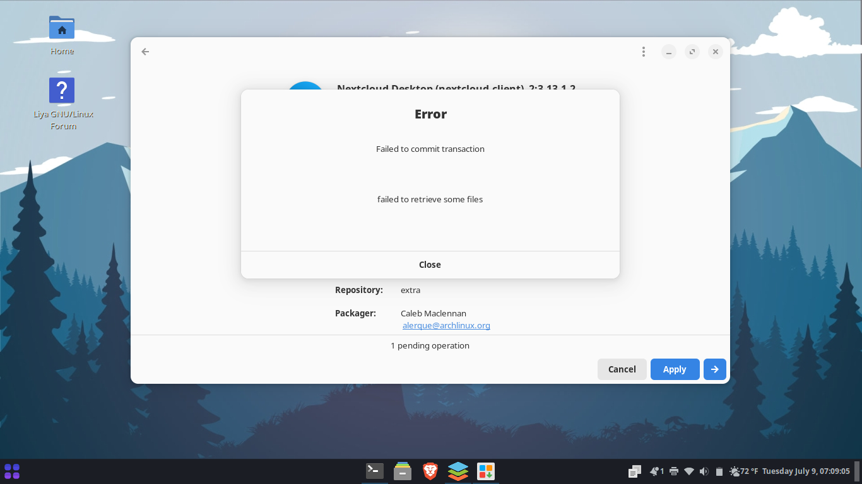This screenshot has height=484, width=862.
Task: Open the alerque@archlinux.org email link
Action: (446, 326)
